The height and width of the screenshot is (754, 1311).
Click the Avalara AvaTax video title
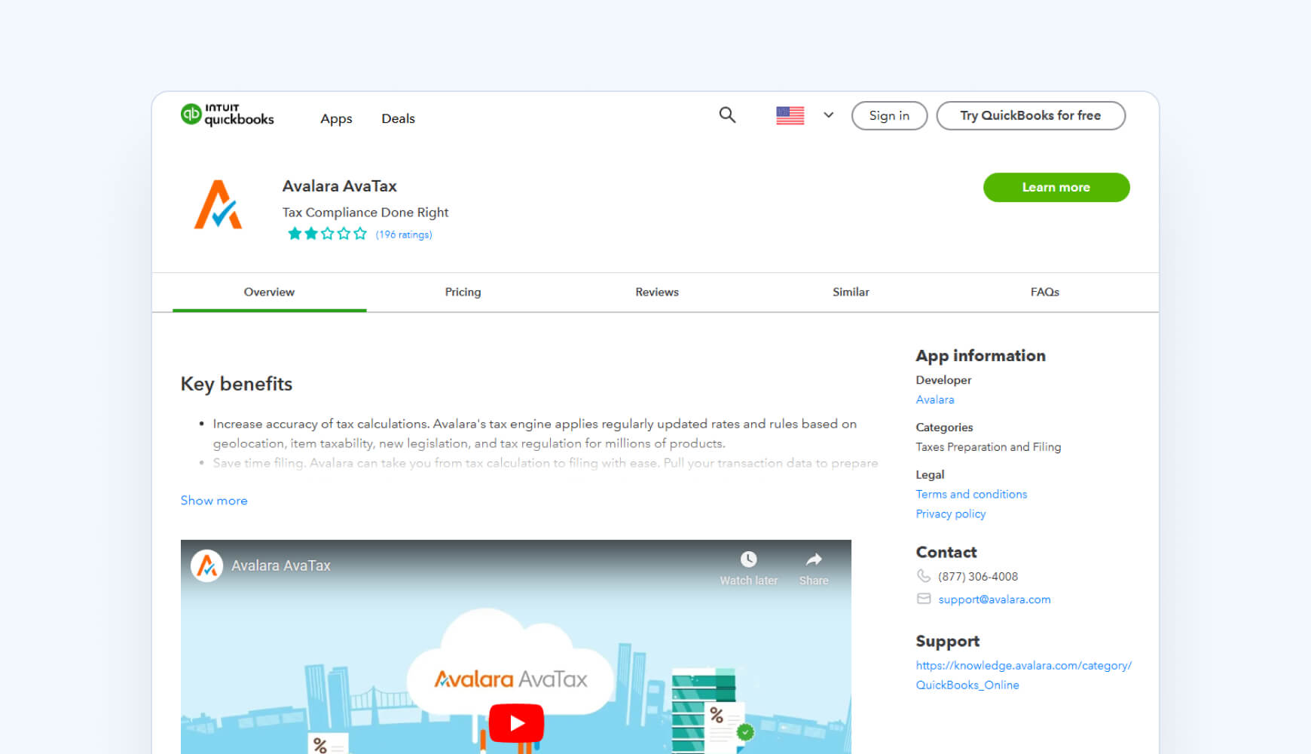[x=280, y=565]
